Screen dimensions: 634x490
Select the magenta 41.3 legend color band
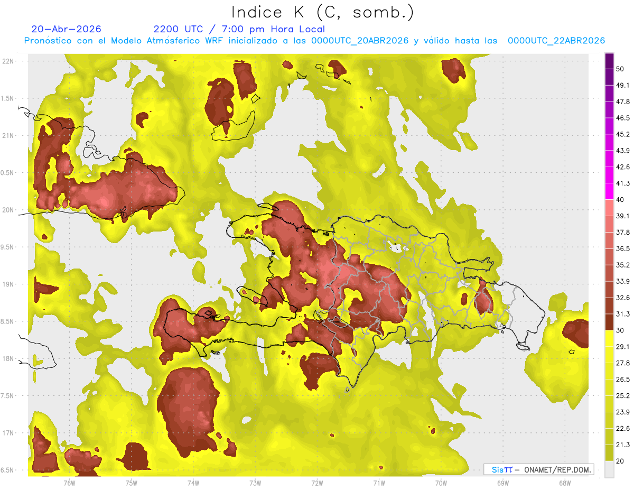[609, 191]
